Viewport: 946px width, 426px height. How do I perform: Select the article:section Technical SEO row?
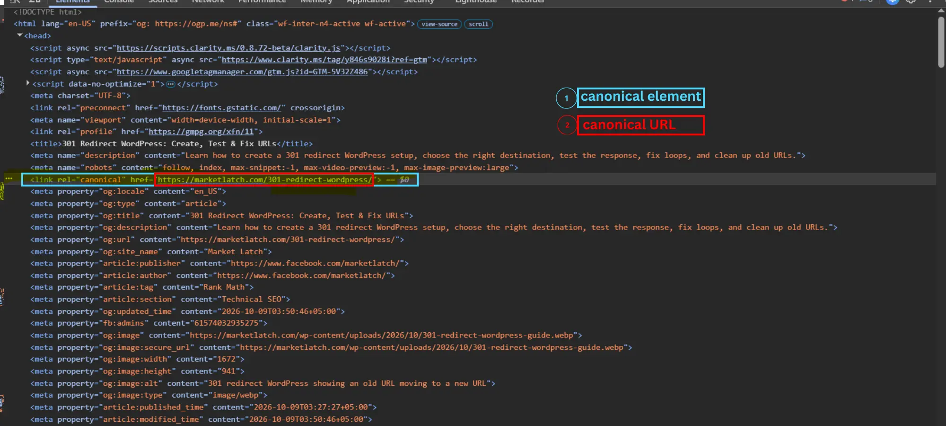tap(160, 299)
